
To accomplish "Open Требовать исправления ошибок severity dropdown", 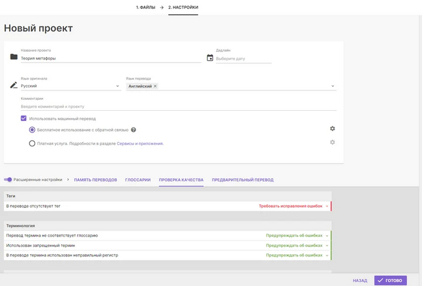I will point(293,206).
